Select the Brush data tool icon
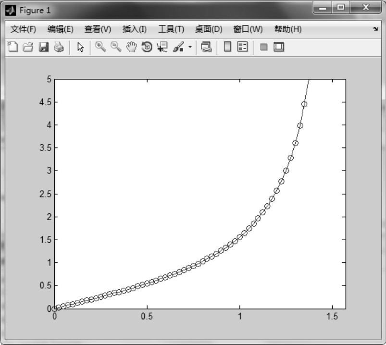The width and height of the screenshot is (386, 345). point(178,47)
